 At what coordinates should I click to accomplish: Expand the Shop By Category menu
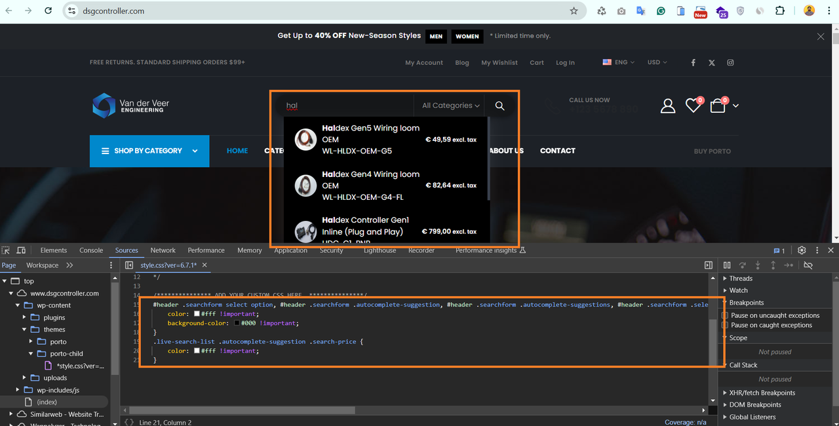tap(149, 151)
